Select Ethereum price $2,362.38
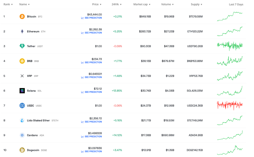This screenshot has width=254, height=157. [x=95, y=30]
